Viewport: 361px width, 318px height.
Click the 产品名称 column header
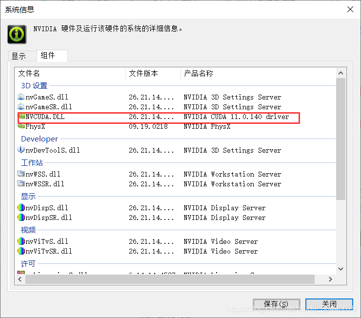pyautogui.click(x=258, y=73)
